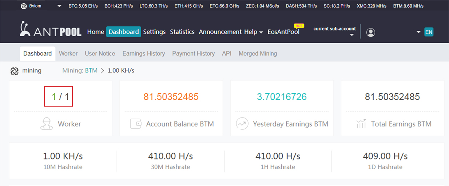449x186 pixels.
Task: Open the Announcement menu item
Action: [x=220, y=32]
